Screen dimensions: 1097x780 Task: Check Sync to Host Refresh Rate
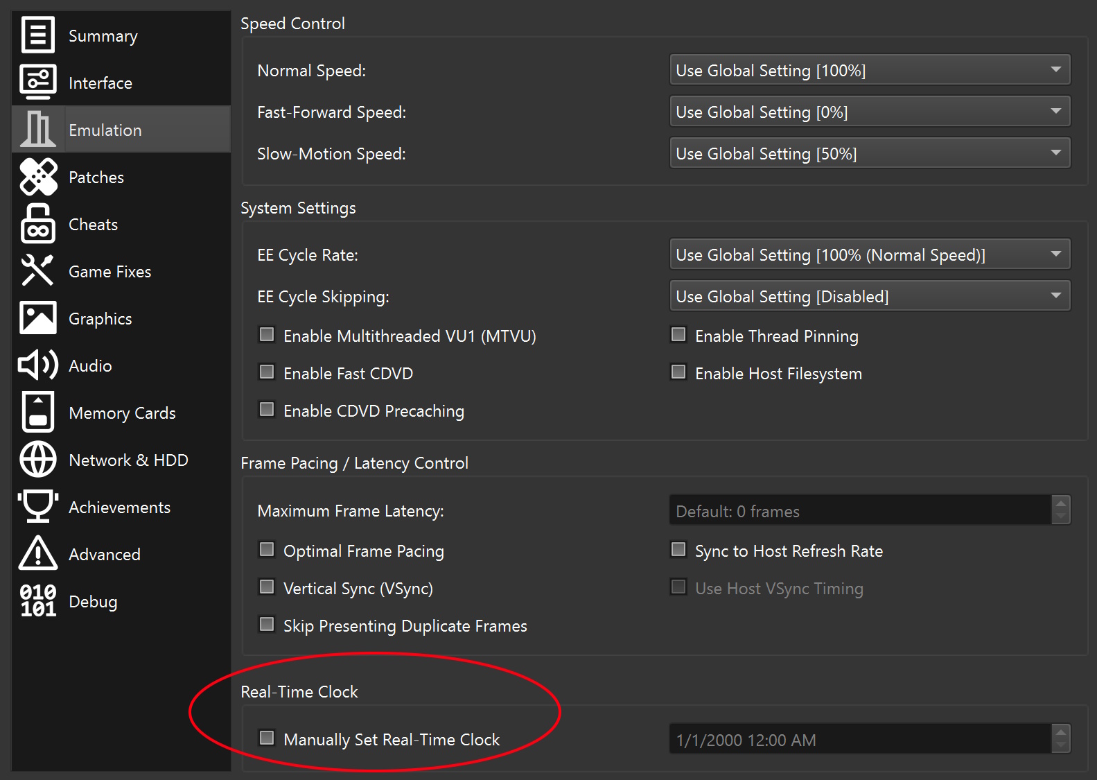pyautogui.click(x=678, y=550)
